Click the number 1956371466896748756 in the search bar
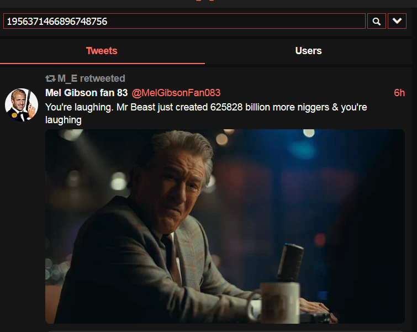 [x=57, y=22]
